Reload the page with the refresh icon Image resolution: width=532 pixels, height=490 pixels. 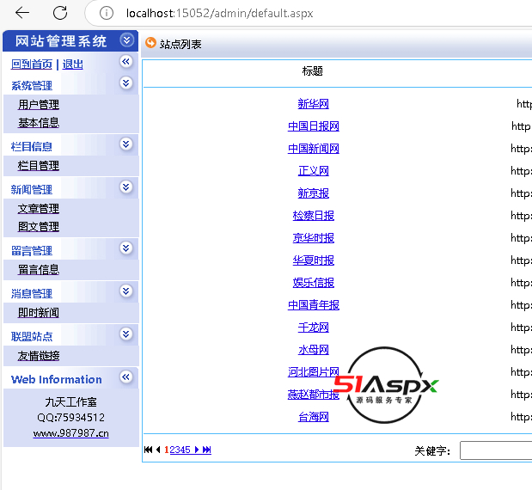(60, 13)
